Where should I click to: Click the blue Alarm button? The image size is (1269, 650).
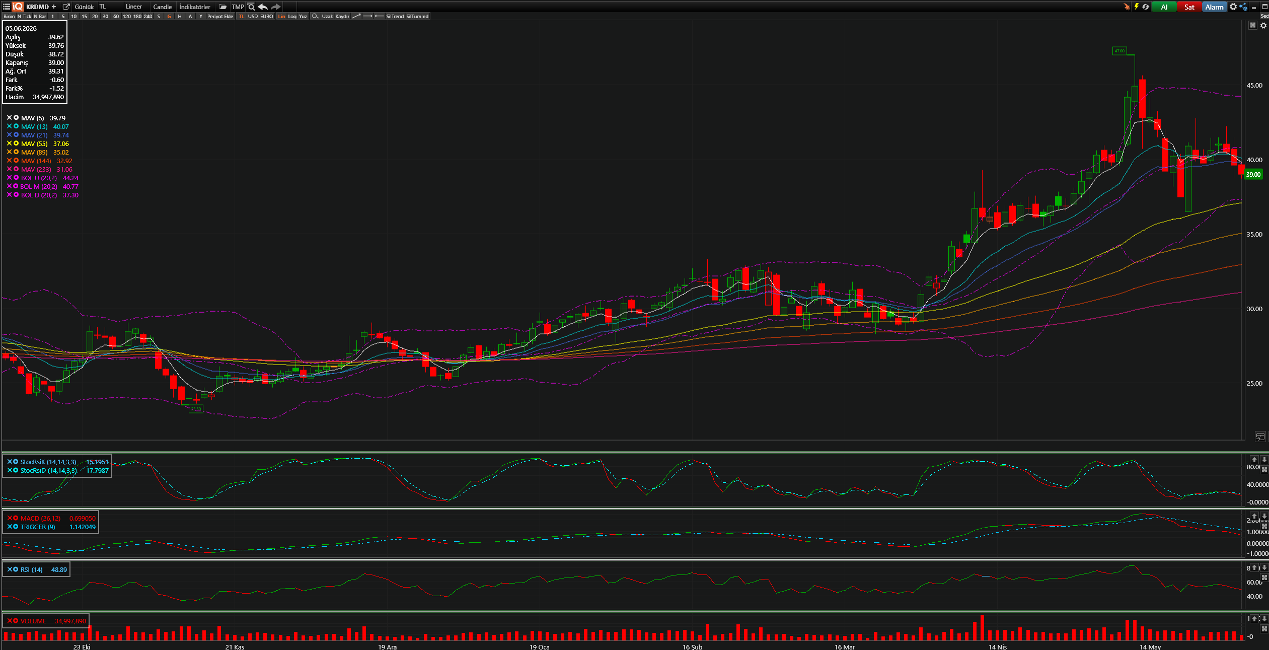(1214, 7)
